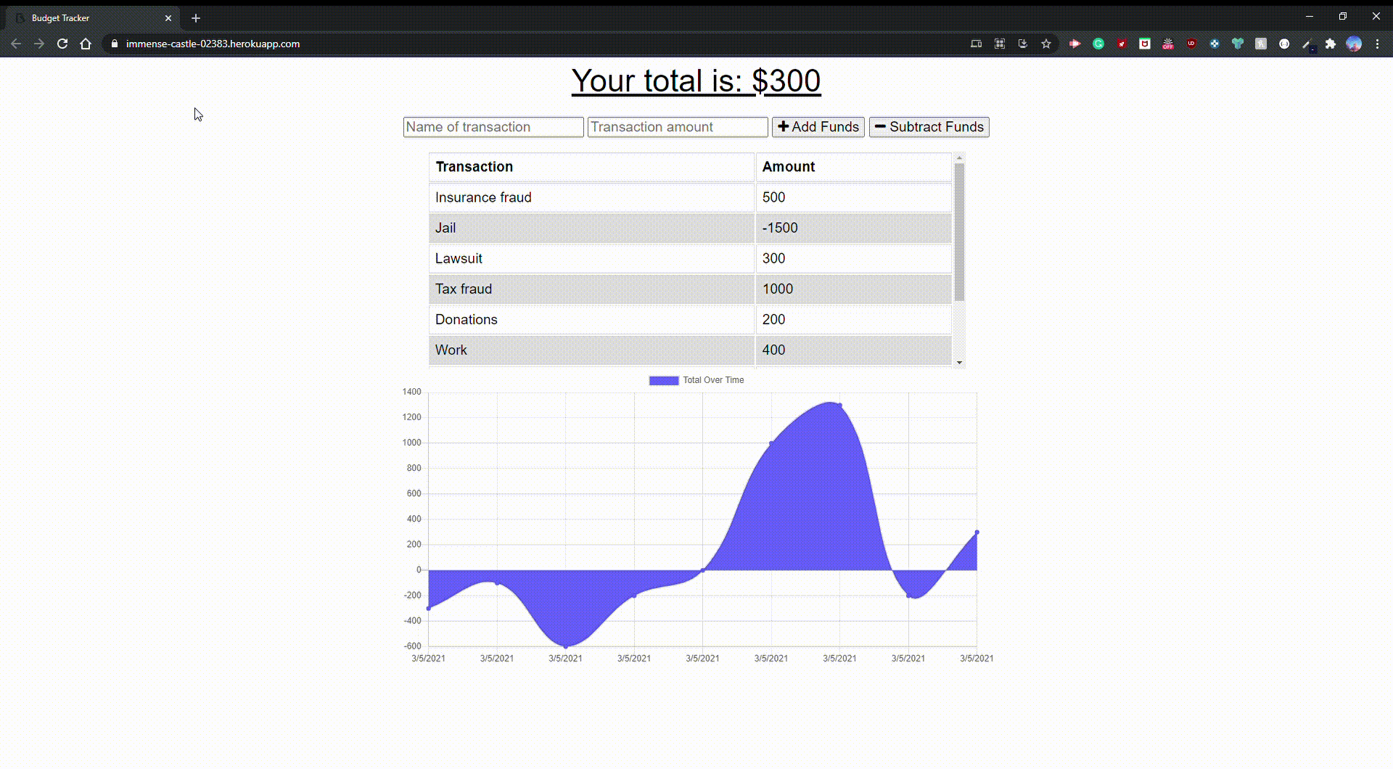Screen dimensions: 1393x769
Task: Click the download page icon in the toolbar
Action: 1023,44
